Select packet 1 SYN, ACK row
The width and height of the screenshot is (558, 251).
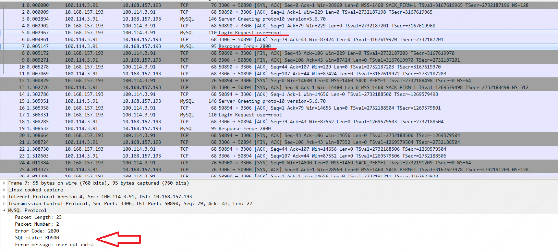coord(279,5)
